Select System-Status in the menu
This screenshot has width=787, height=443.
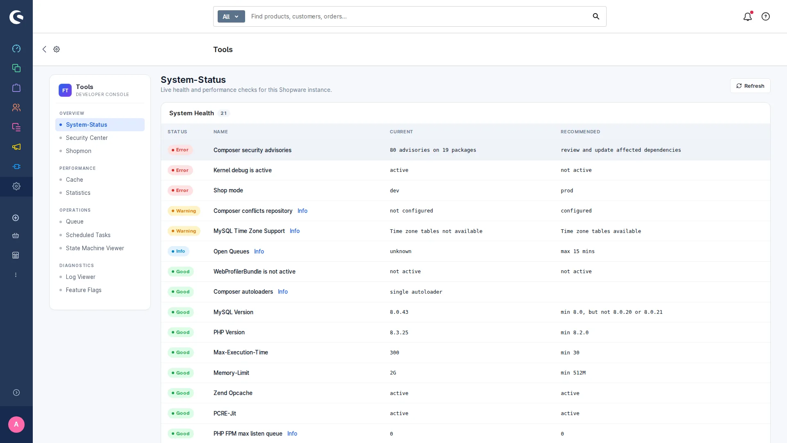(x=100, y=125)
